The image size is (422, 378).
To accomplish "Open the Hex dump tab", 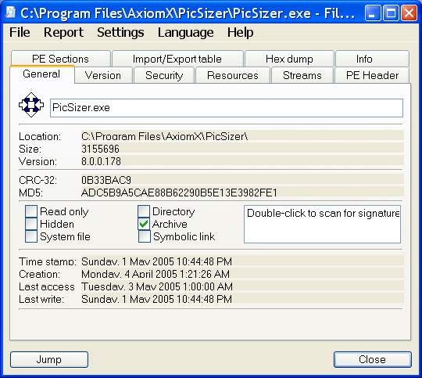I will coord(289,59).
